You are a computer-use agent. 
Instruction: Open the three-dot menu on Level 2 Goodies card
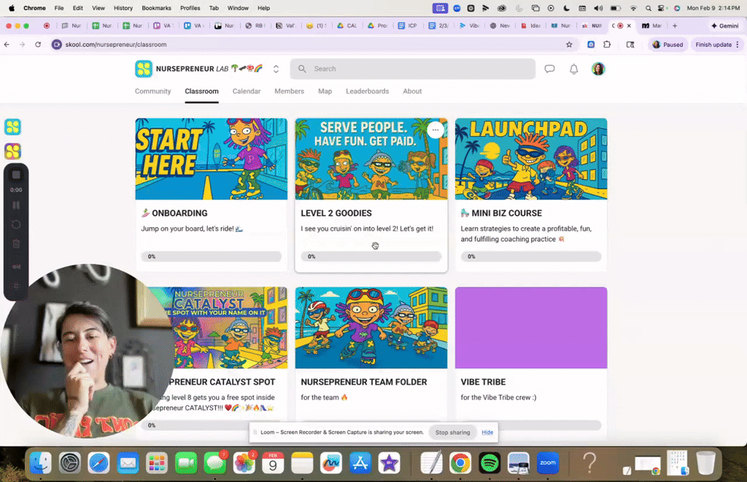click(x=436, y=130)
